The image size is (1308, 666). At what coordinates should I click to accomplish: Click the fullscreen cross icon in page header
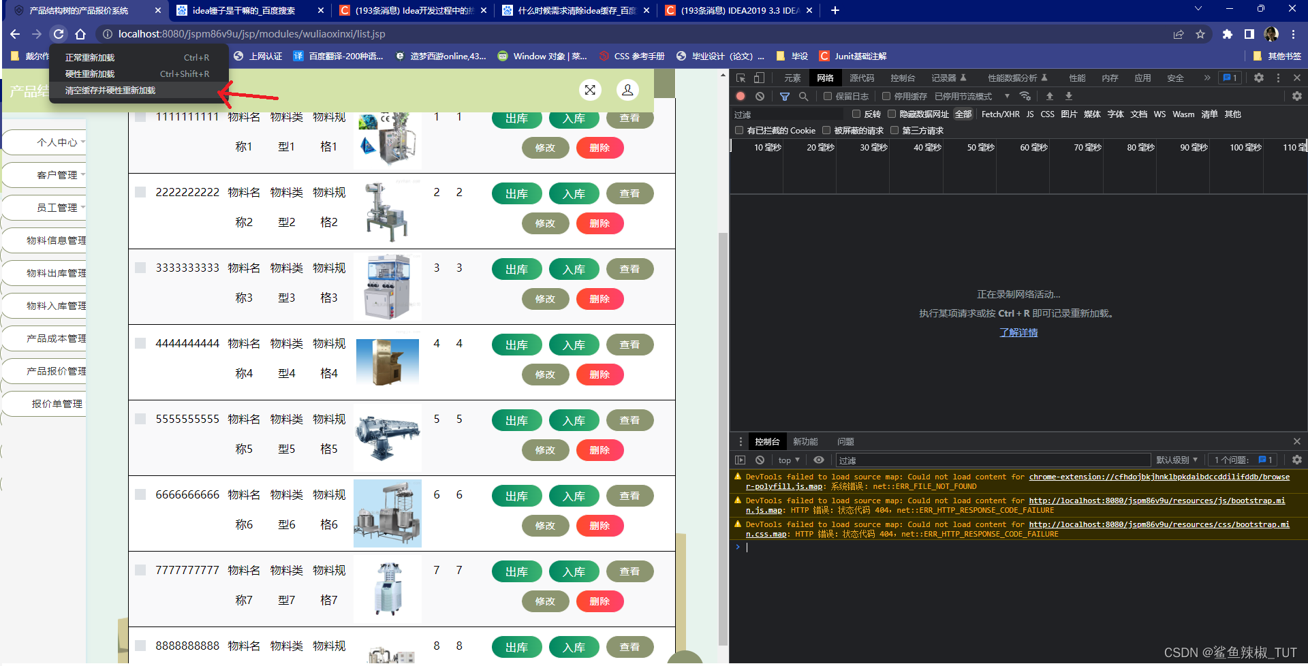590,90
